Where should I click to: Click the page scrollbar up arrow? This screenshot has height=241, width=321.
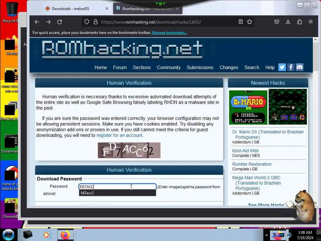315,40
